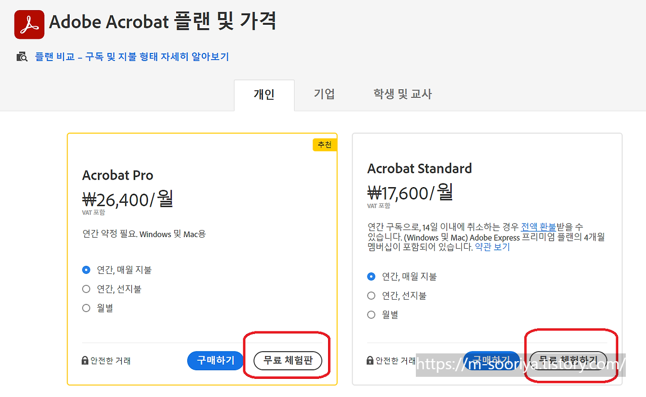Viewport: 646px width, 397px height.
Task: Select 연간, 선지불 for Acrobat Pro
Action: [x=86, y=289]
